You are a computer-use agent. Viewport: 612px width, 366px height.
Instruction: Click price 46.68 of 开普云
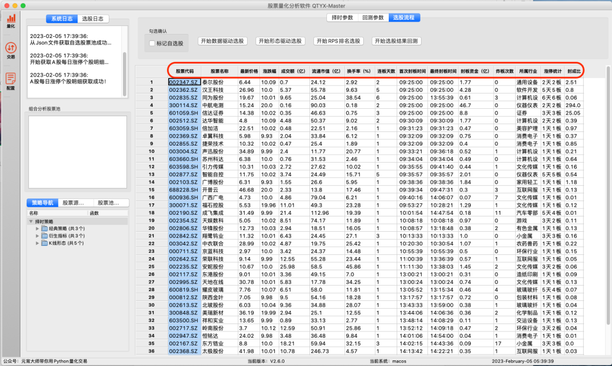tap(249, 190)
